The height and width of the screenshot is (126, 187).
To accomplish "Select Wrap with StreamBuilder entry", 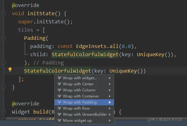I will (x=84, y=114).
